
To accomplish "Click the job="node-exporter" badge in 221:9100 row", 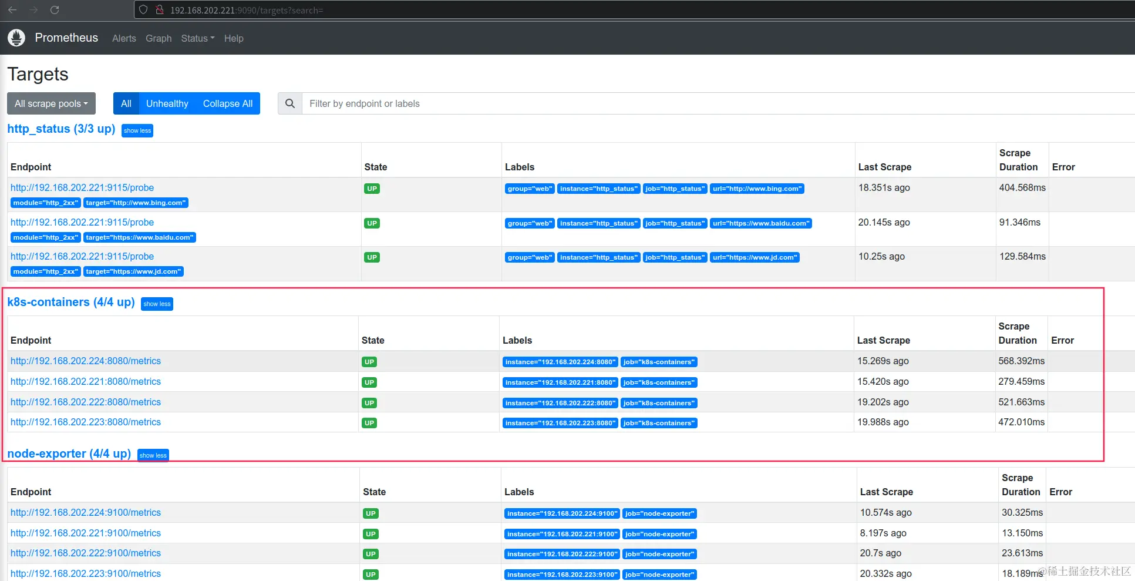I will click(659, 534).
